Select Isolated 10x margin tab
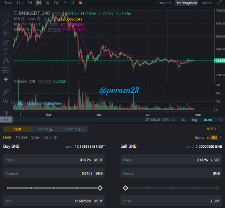The image size is (225, 208). [74, 129]
